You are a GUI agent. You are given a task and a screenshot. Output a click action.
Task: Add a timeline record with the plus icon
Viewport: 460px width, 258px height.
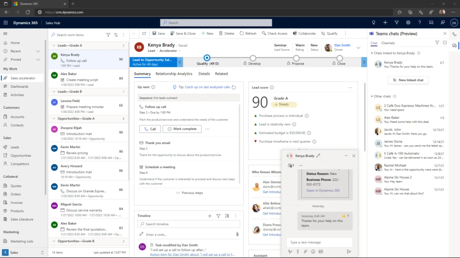pyautogui.click(x=209, y=215)
